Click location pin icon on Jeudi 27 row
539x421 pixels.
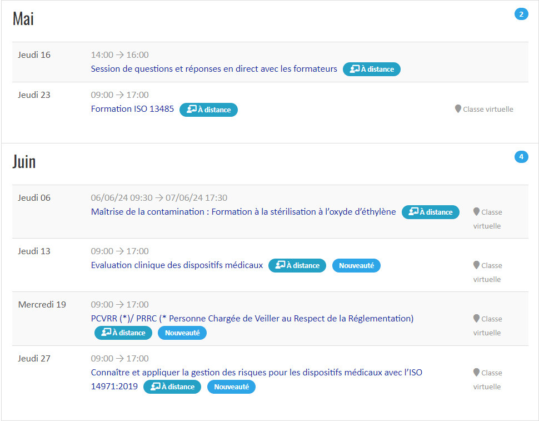[476, 373]
